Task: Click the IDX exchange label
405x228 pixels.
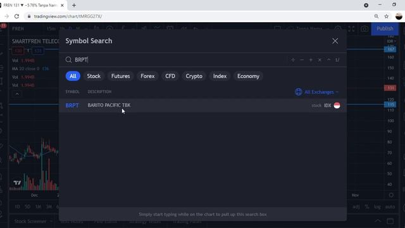Action: coord(328,106)
